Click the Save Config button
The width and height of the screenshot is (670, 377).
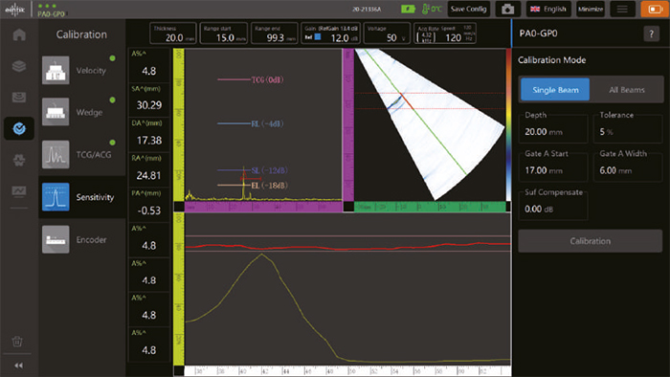coord(468,9)
